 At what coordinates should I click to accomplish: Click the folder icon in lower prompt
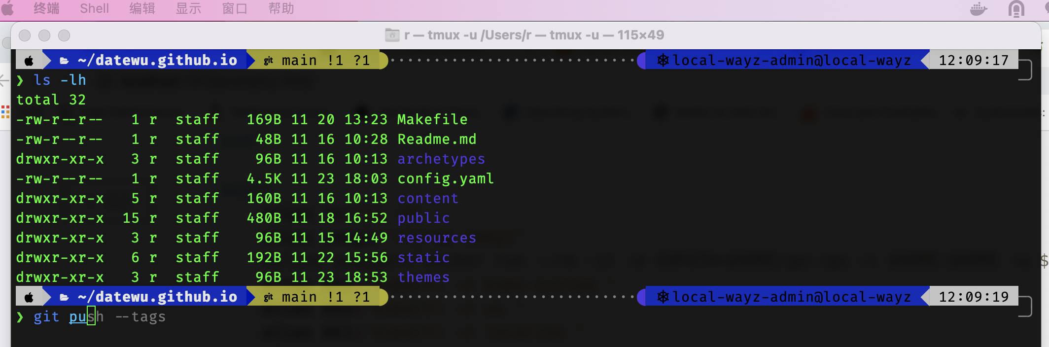pyautogui.click(x=64, y=297)
